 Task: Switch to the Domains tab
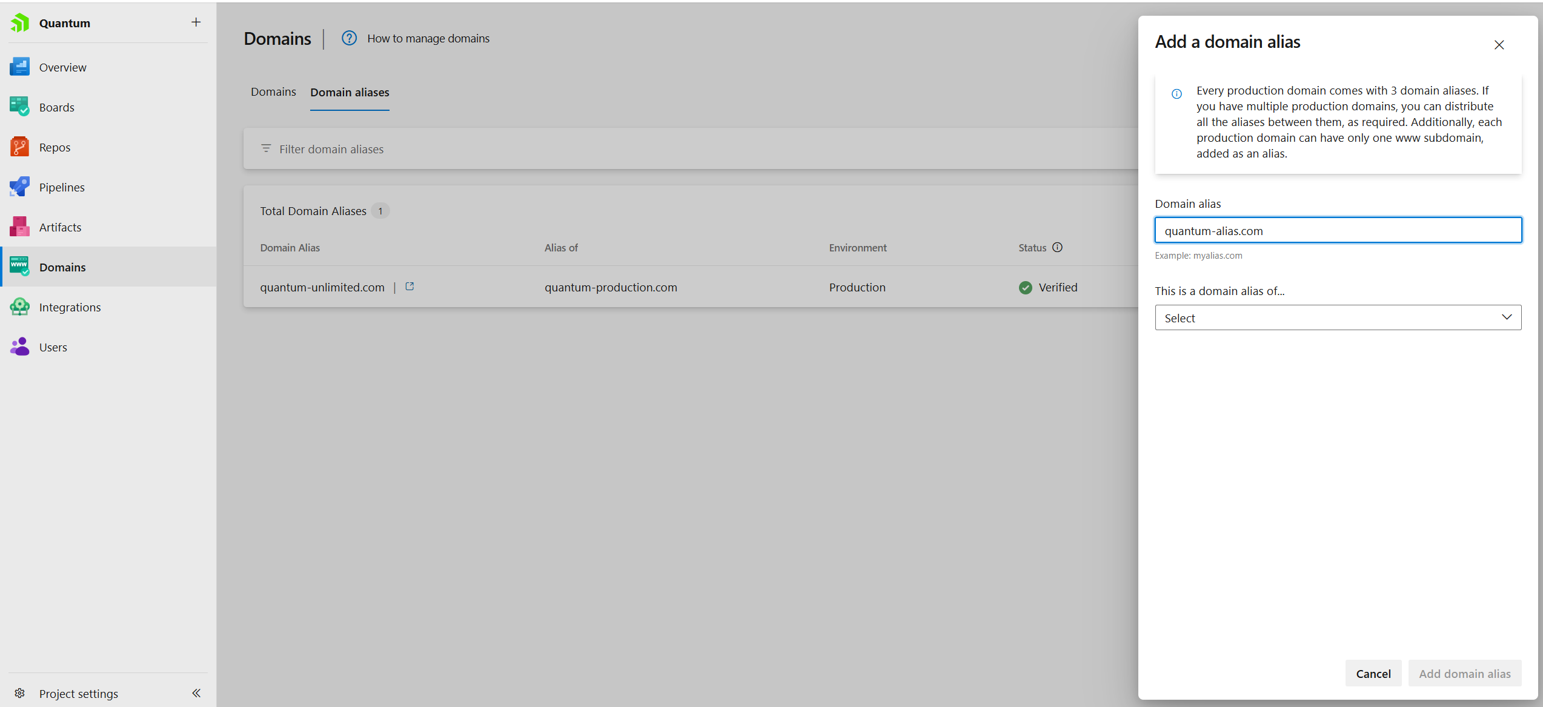coord(273,92)
